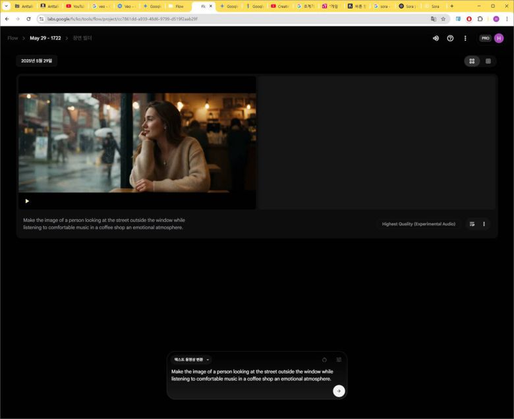Click the PRO badge button

tap(485, 38)
